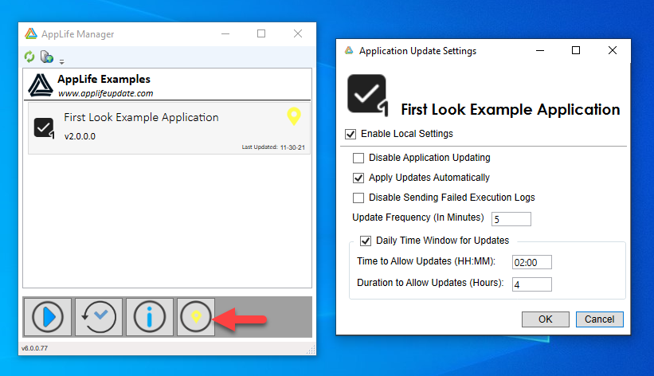Image resolution: width=654 pixels, height=376 pixels.
Task: Click the blue play launch button
Action: pyautogui.click(x=48, y=317)
